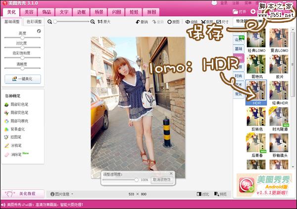Apply the 经典LOMO effect thumbnail

click(x=256, y=38)
